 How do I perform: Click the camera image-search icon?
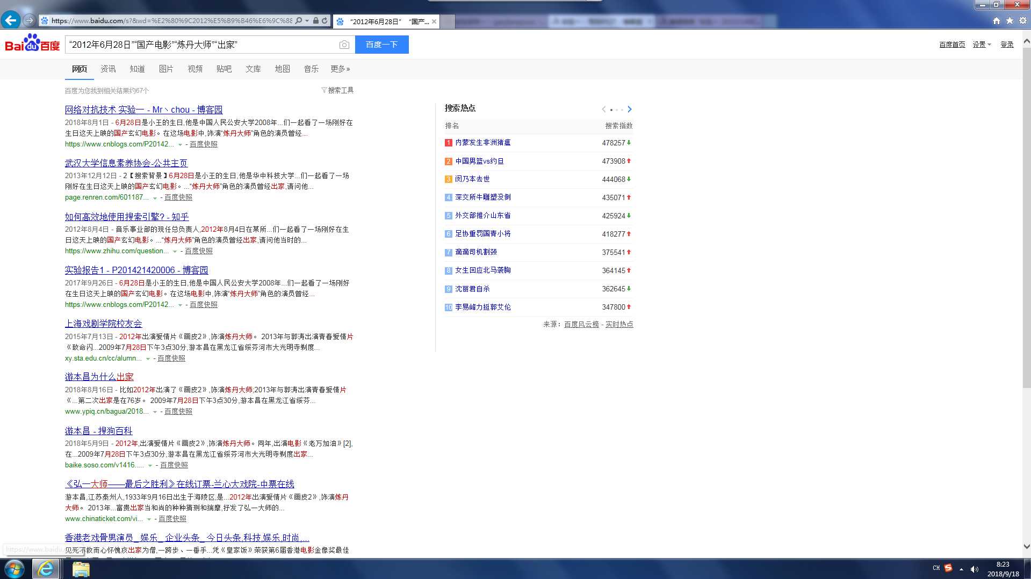[344, 45]
